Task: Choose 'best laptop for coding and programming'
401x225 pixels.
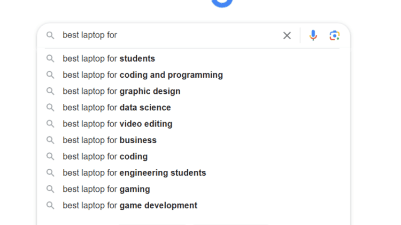Action: [194, 75]
